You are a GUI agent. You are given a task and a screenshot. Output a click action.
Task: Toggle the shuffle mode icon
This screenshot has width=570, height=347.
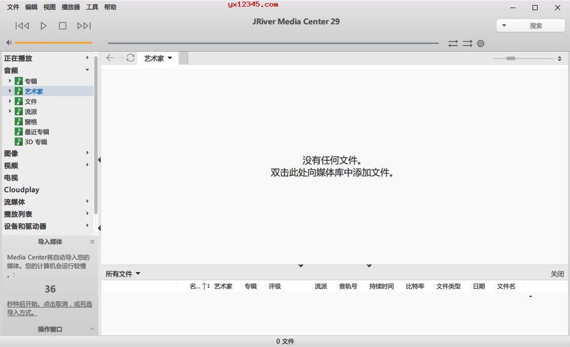(467, 44)
